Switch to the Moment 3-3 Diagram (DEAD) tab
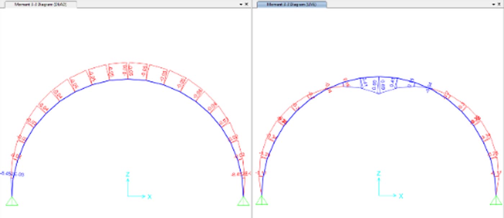Image resolution: width=504 pixels, height=218 pixels. 40,4
